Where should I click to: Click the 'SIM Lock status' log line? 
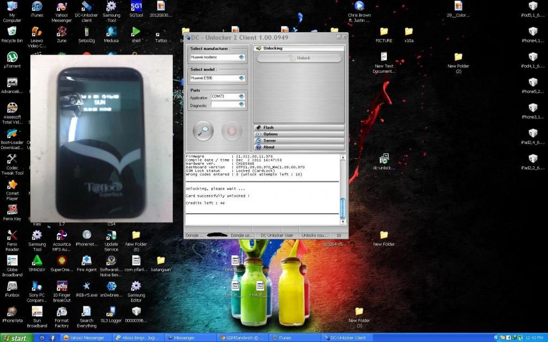[x=230, y=170]
